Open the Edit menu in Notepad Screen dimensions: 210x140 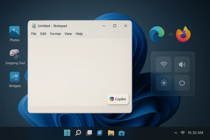[x=43, y=34]
